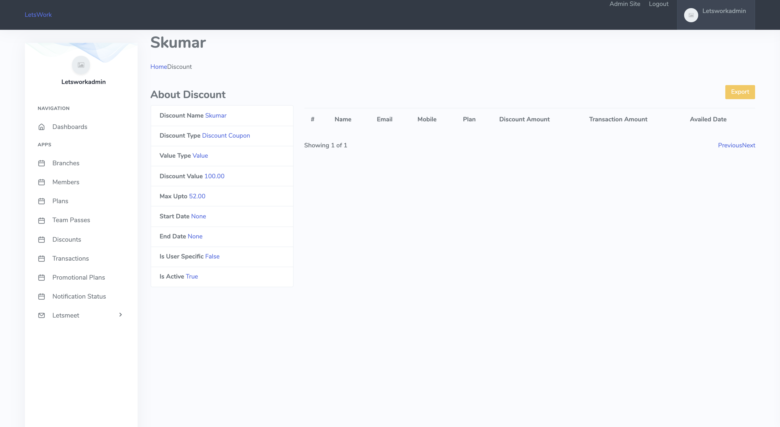Click the End Date None value
Screen dimensions: 780x427
(195, 236)
